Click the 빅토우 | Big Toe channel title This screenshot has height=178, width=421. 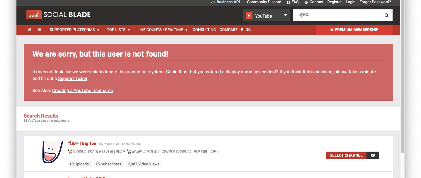82,143
